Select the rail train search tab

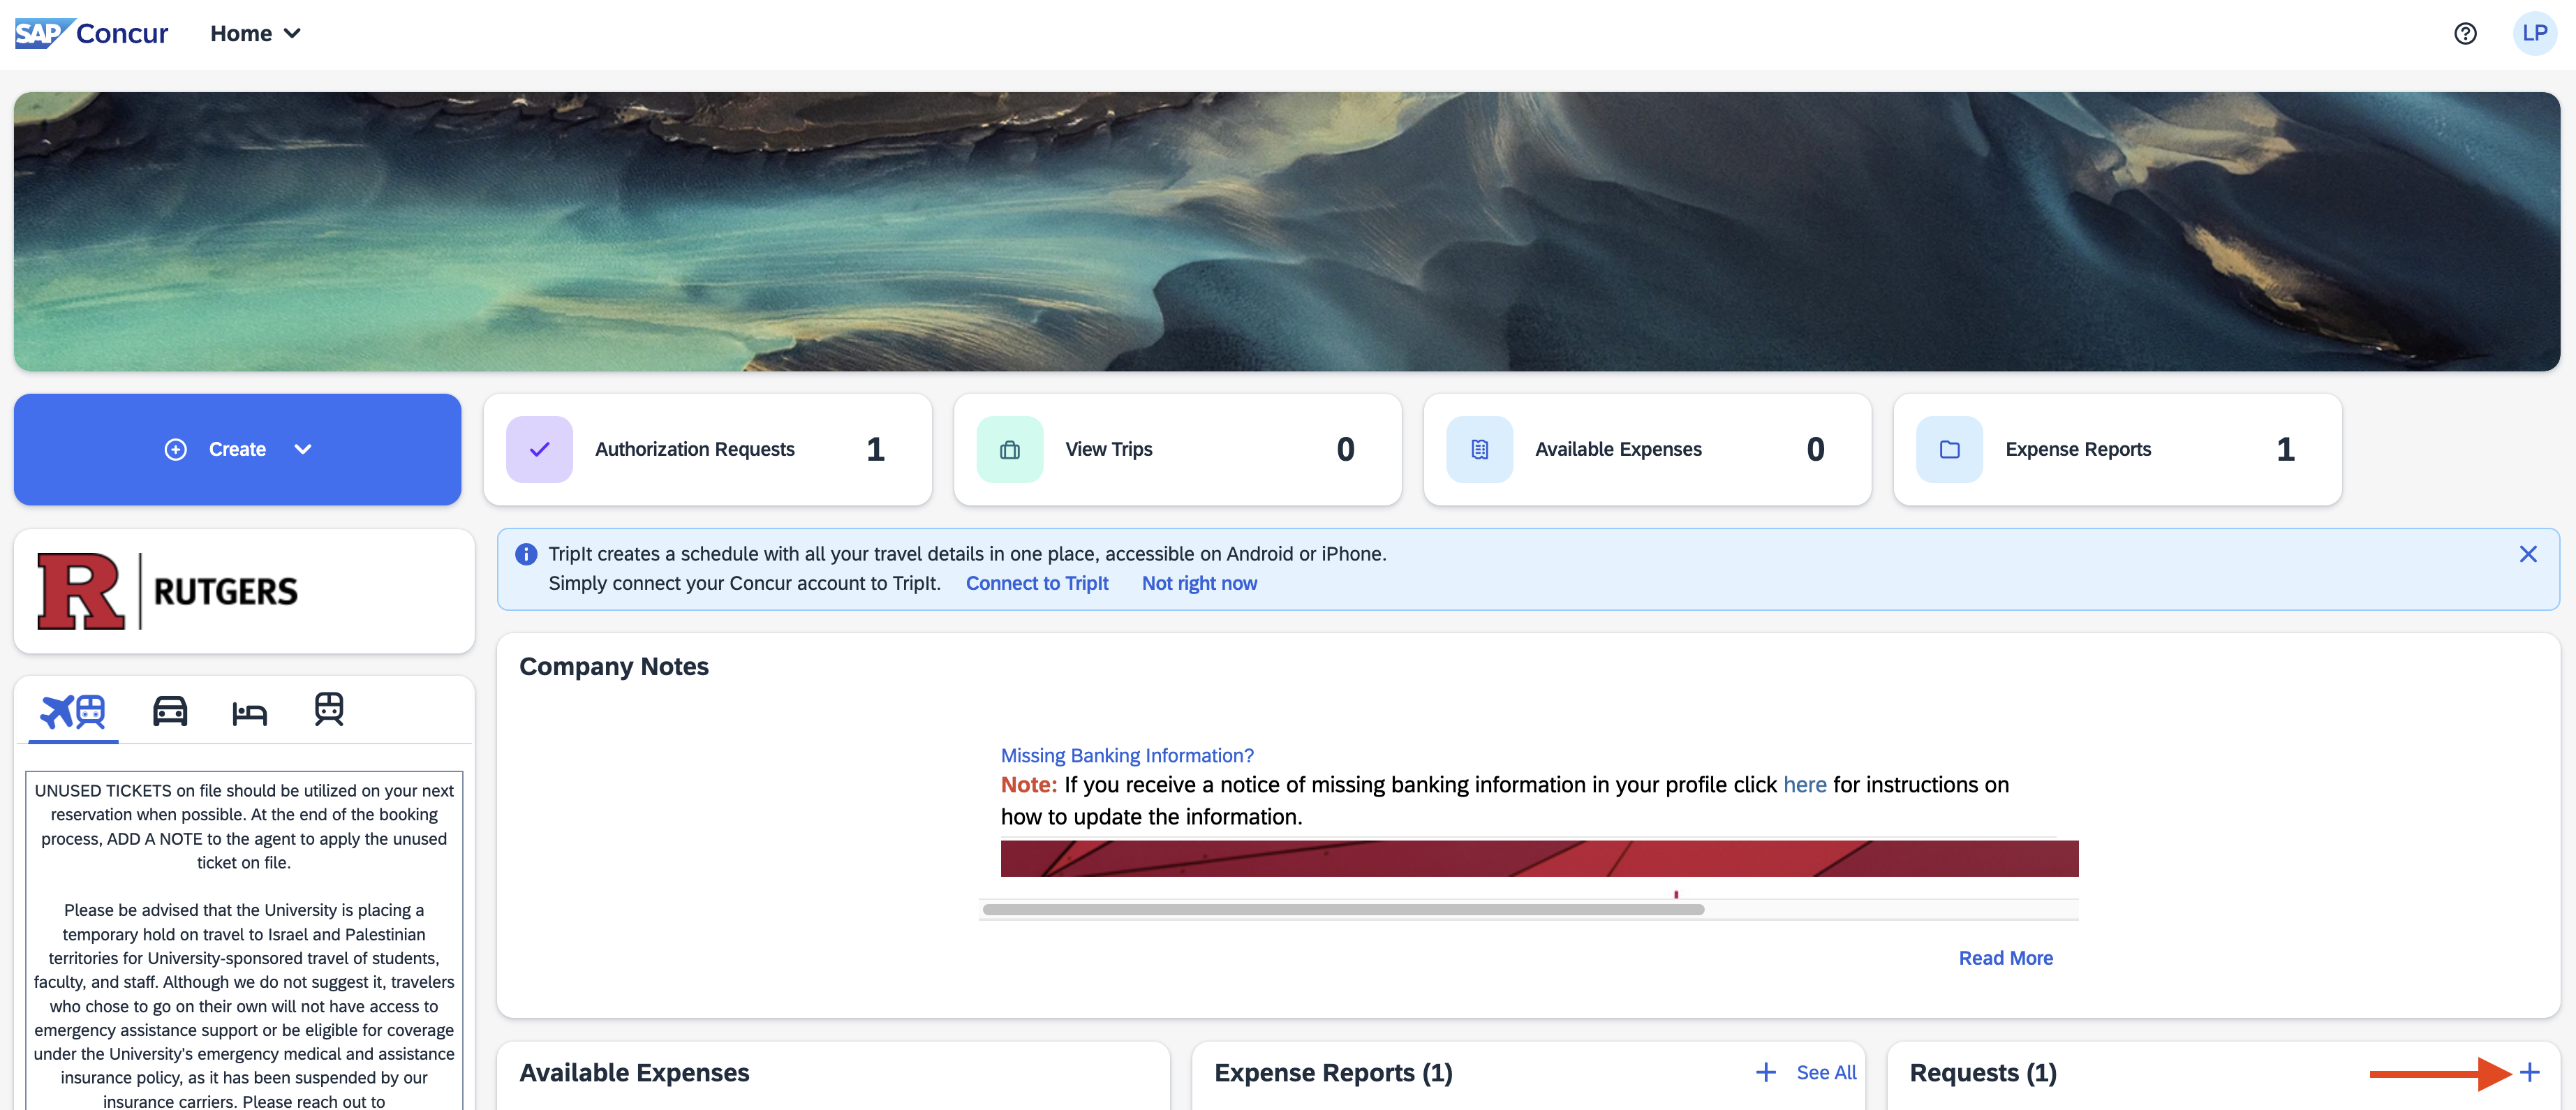[329, 710]
